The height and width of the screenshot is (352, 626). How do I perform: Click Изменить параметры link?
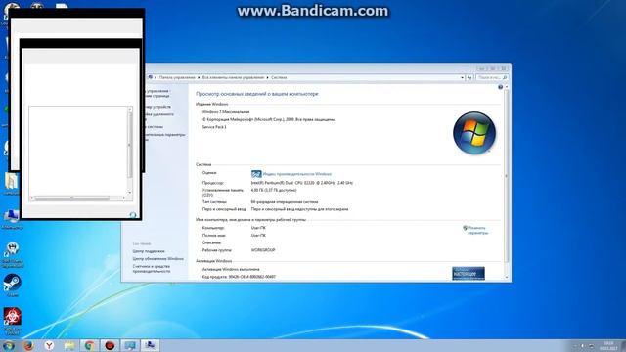[477, 231]
